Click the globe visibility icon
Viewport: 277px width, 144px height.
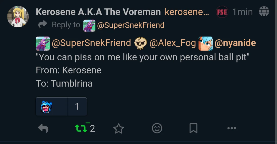click(x=264, y=12)
